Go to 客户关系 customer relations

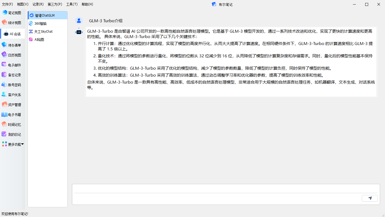click(x=13, y=95)
